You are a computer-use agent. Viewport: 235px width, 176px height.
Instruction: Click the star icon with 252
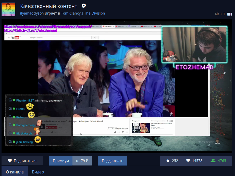coord(168,161)
